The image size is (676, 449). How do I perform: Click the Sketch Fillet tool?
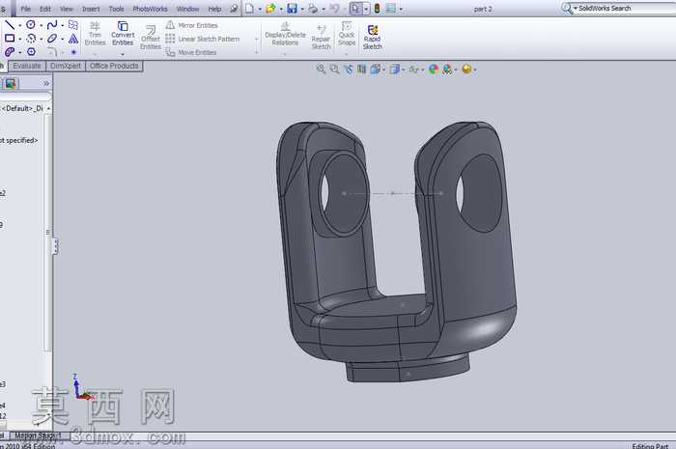[52, 52]
